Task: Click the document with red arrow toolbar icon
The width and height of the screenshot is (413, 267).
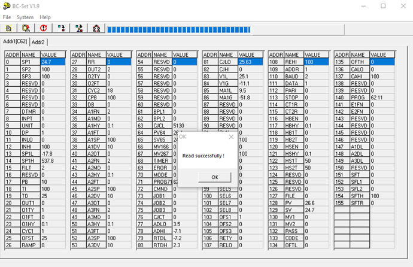Action: click(26, 28)
